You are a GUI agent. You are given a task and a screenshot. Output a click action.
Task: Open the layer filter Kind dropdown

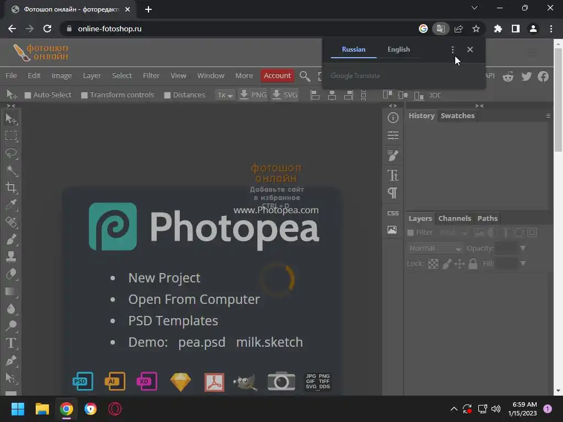pyautogui.click(x=453, y=232)
